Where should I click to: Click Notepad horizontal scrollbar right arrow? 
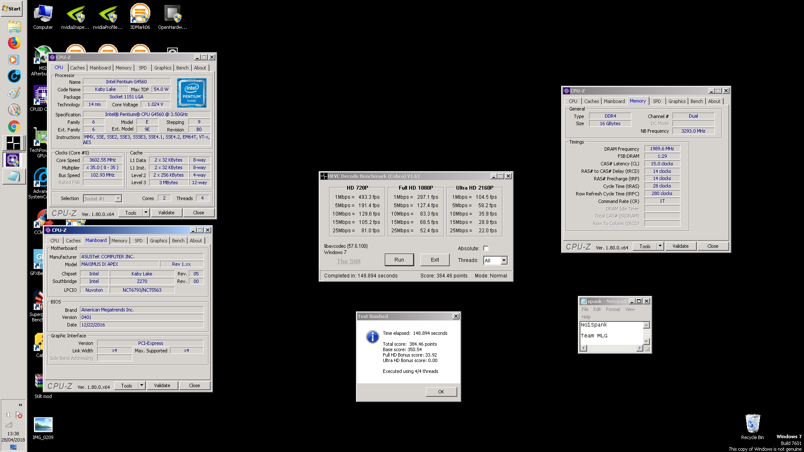639,348
